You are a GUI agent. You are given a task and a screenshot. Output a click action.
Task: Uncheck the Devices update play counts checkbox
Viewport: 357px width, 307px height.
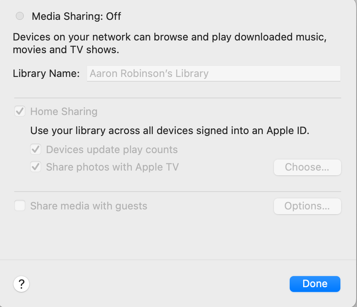(x=36, y=150)
